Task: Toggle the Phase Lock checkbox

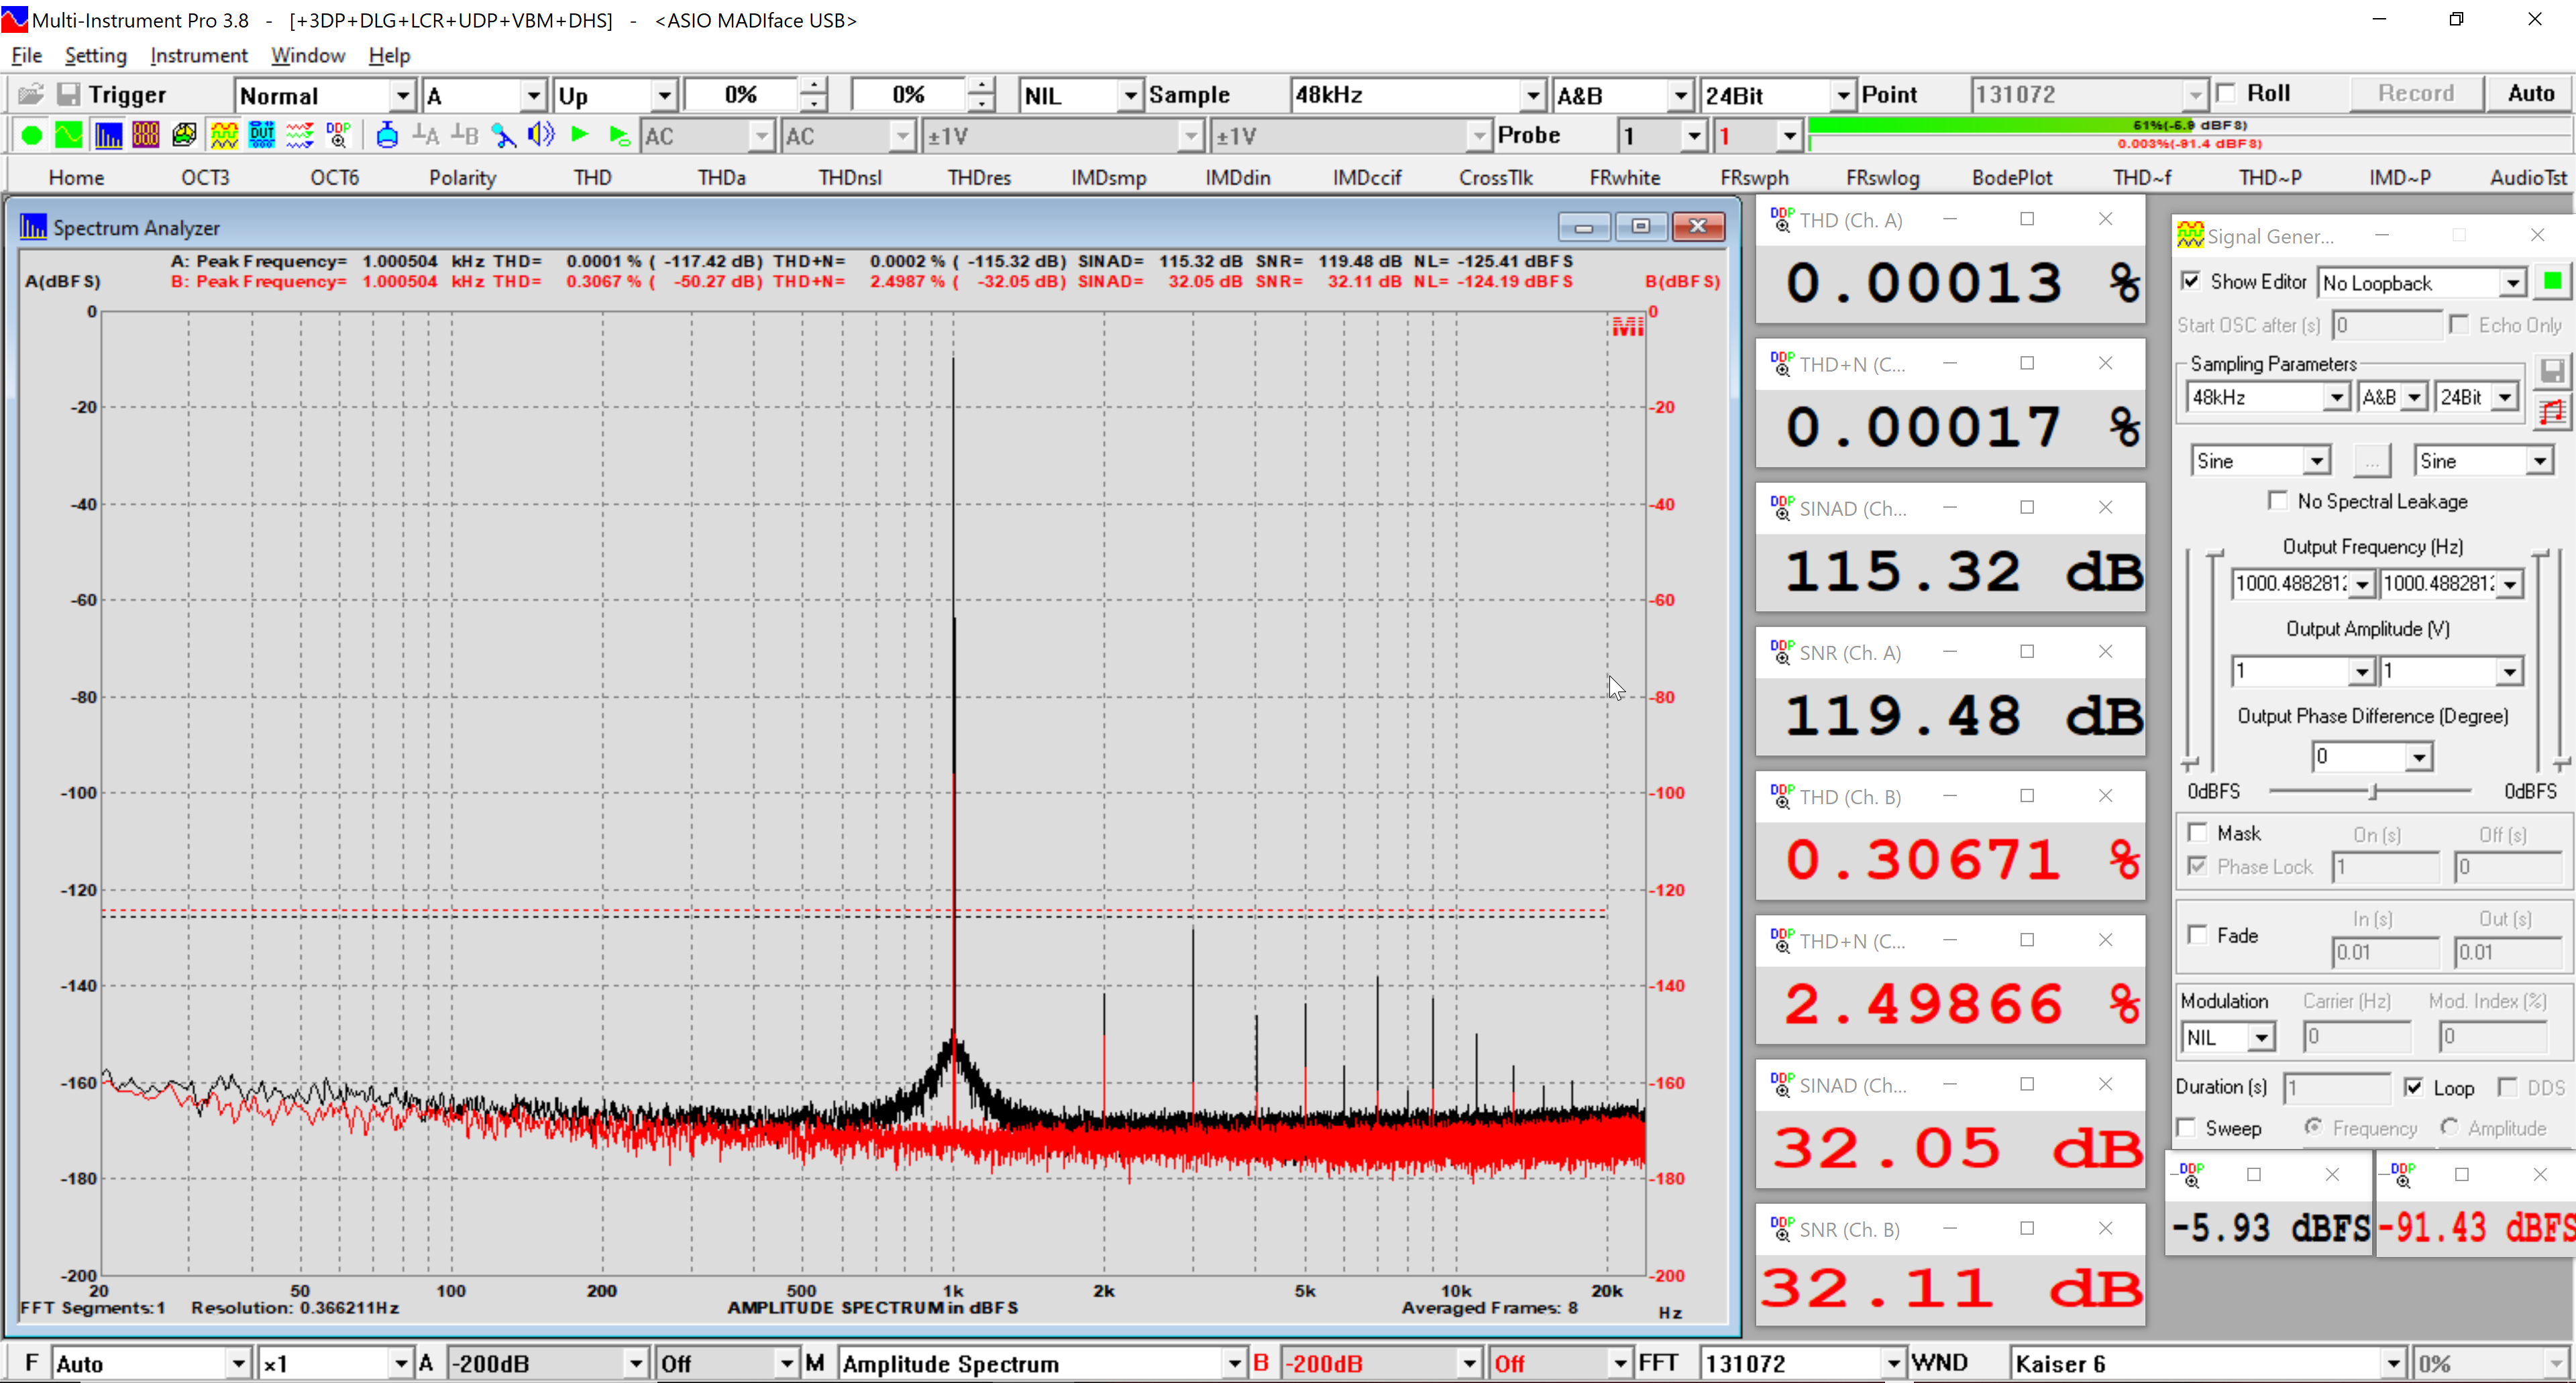Action: click(2197, 867)
